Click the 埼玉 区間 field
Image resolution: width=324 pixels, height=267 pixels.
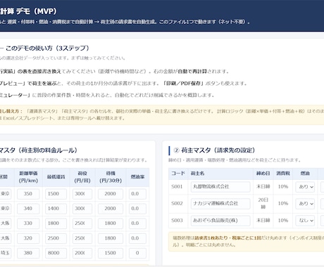(x=5, y=253)
